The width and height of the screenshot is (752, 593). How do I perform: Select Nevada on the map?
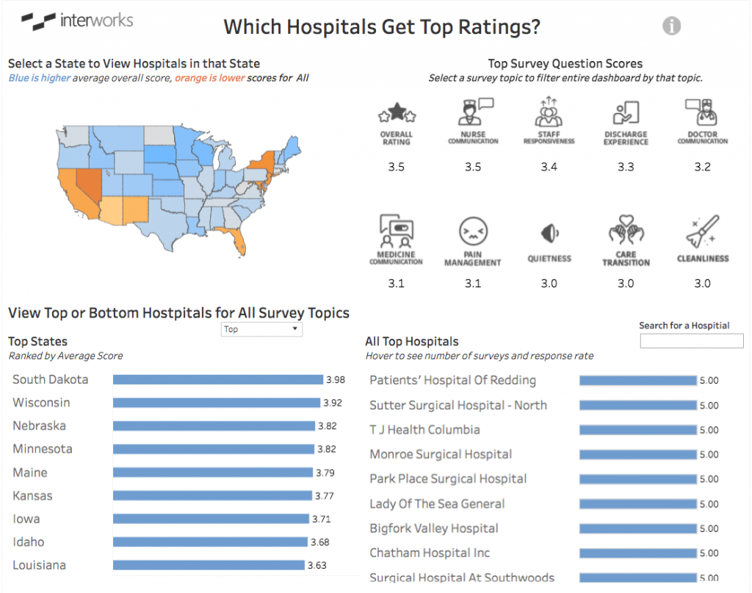89,186
